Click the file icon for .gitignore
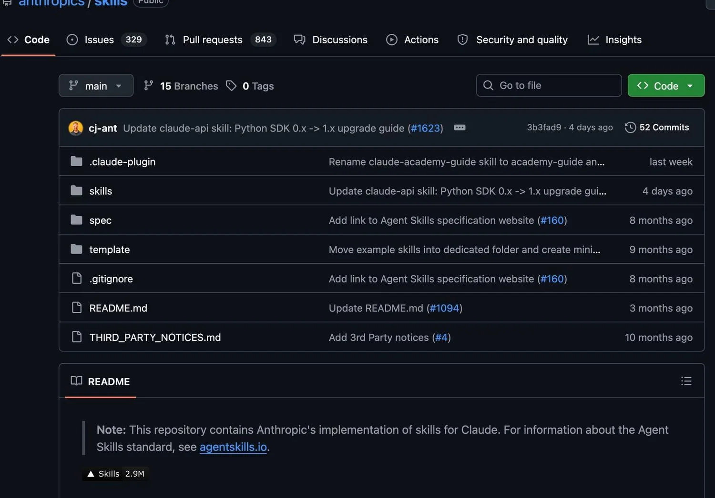This screenshot has height=498, width=715. [x=76, y=278]
